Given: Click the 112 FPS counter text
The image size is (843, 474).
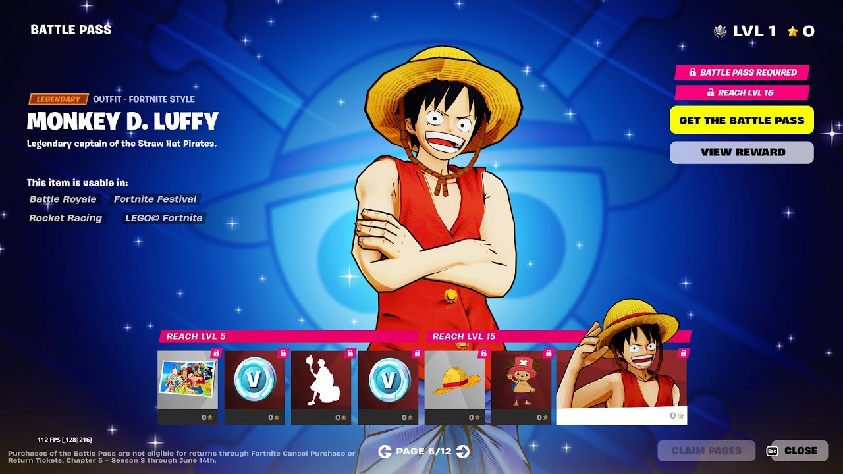Looking at the screenshot, I should pyautogui.click(x=65, y=439).
